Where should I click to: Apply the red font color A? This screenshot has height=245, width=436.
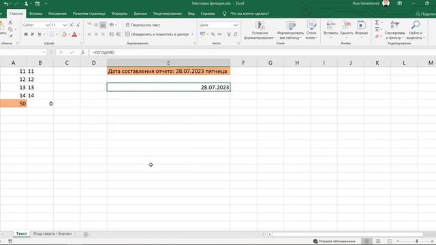pos(74,34)
